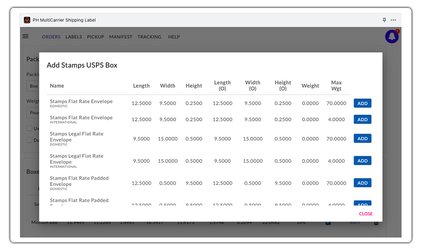The width and height of the screenshot is (421, 249).
Task: Click Max Wgt 70.0000 for domestic Flat Rate Envelope
Action: click(336, 103)
